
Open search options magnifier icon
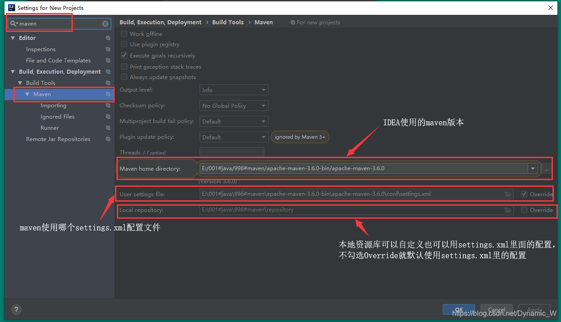pyautogui.click(x=14, y=24)
